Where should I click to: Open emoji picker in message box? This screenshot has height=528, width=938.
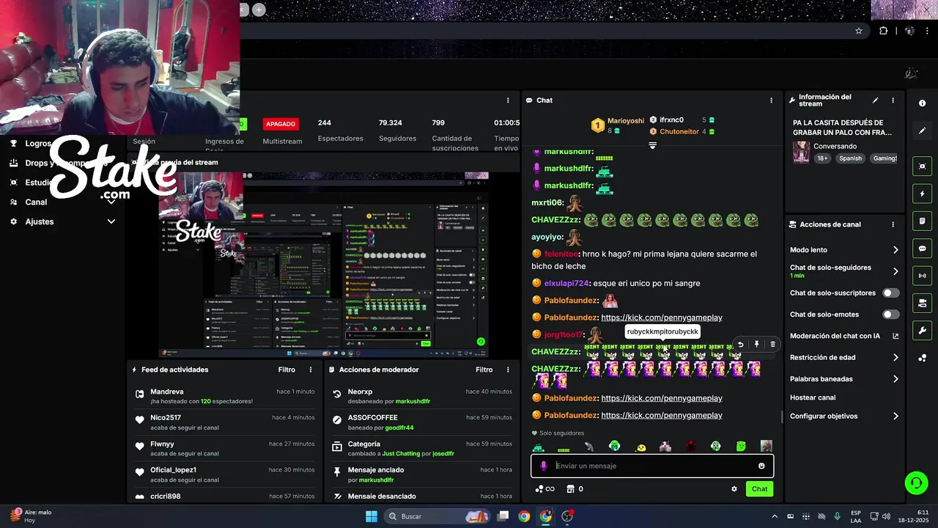761,466
